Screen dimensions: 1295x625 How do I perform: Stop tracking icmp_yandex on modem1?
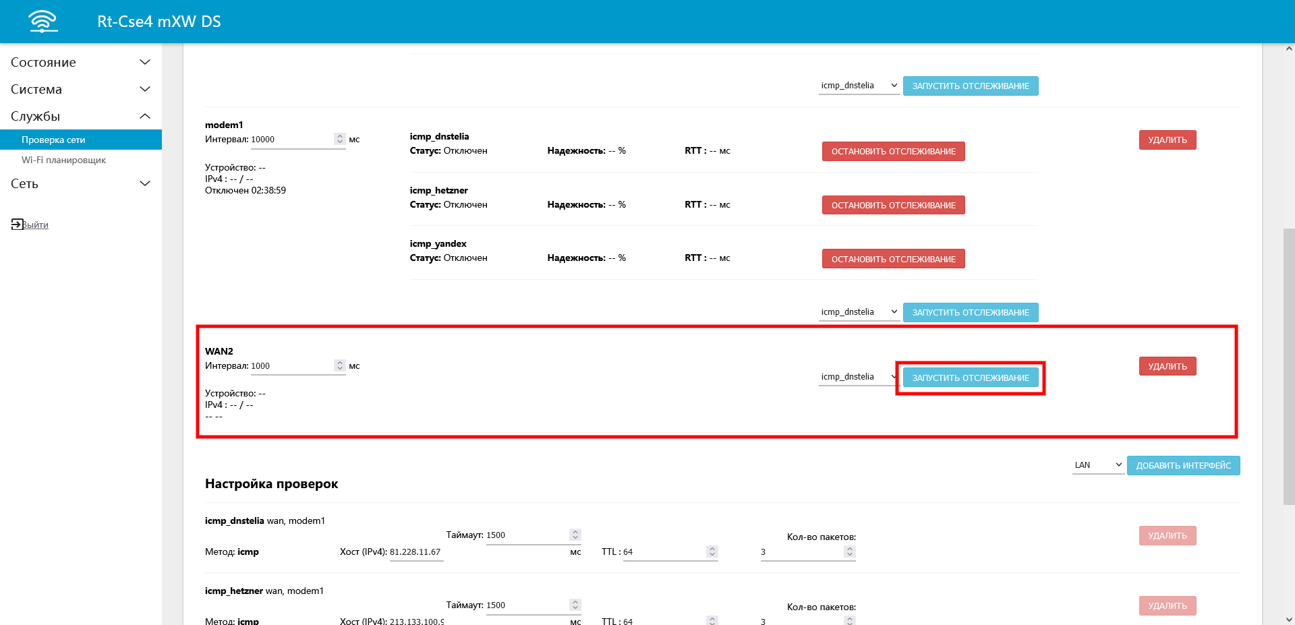point(893,259)
